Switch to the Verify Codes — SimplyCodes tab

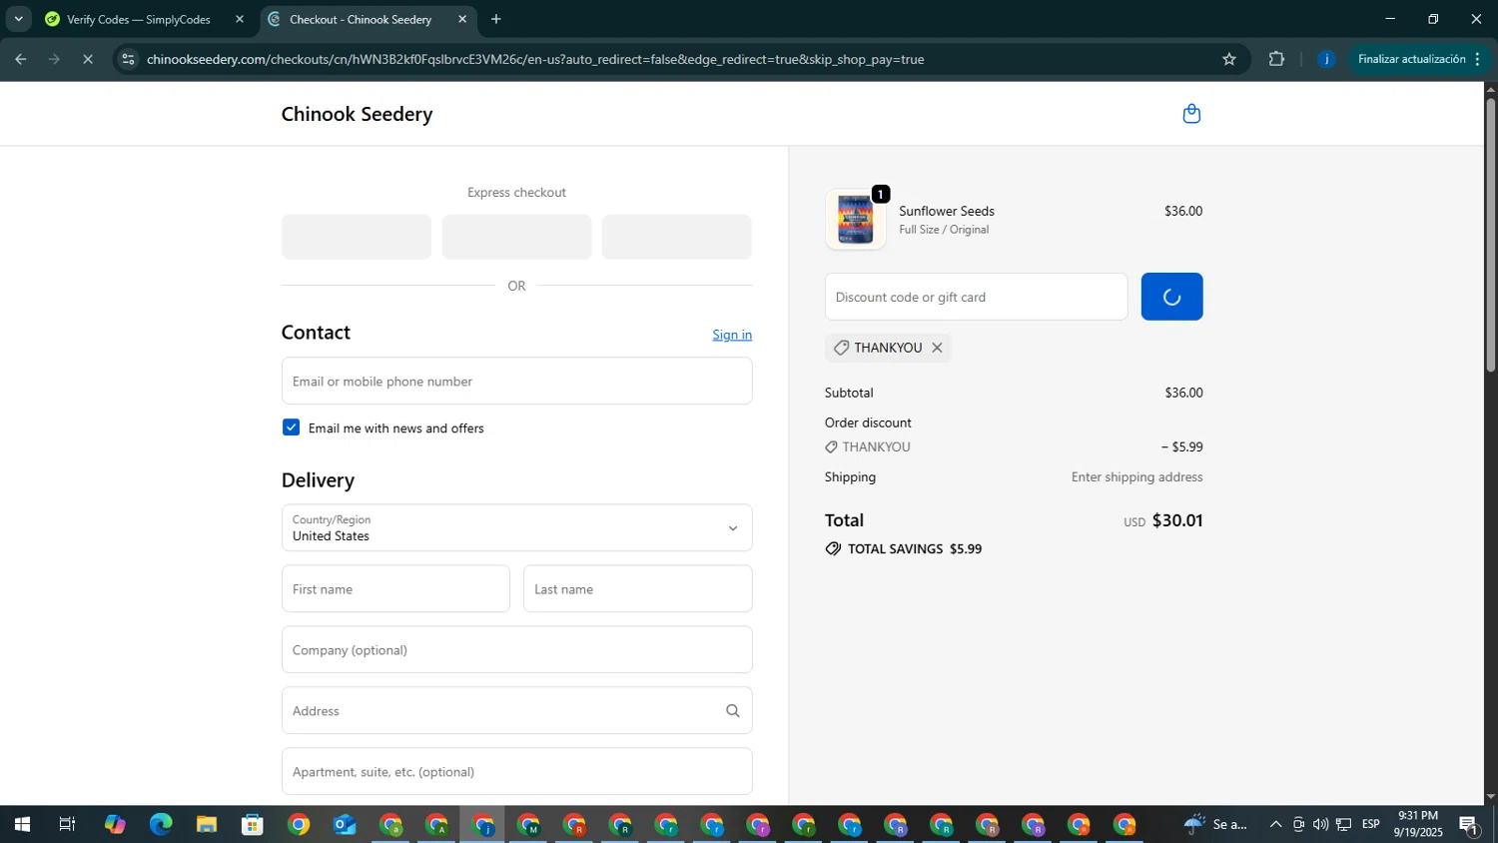(138, 19)
